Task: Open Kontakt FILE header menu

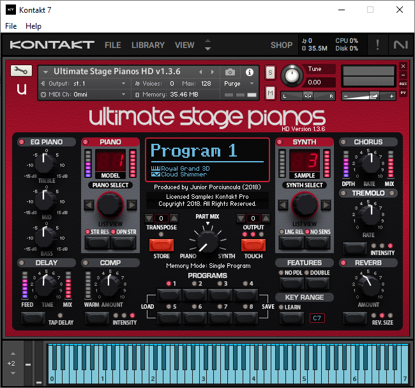Action: coord(113,45)
